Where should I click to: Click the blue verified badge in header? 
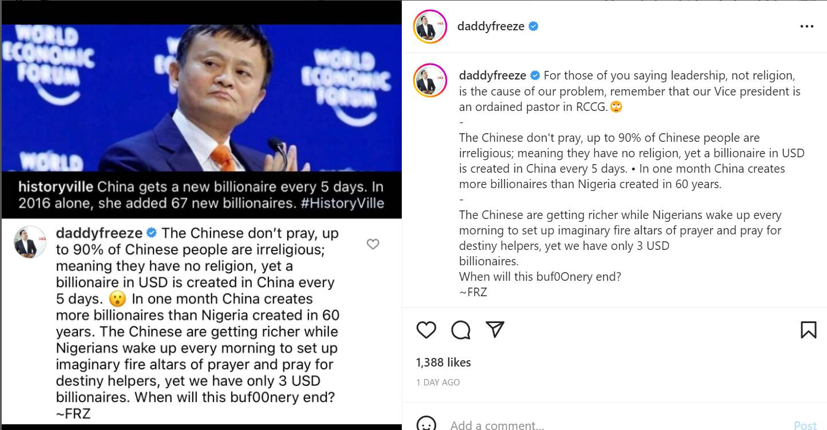click(x=533, y=26)
